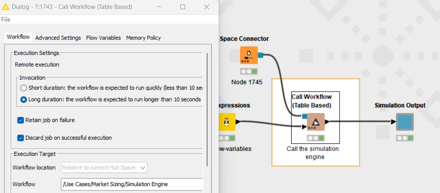Click the Simulation Output node icon
Screen dimensions: 440x193
click(405, 122)
